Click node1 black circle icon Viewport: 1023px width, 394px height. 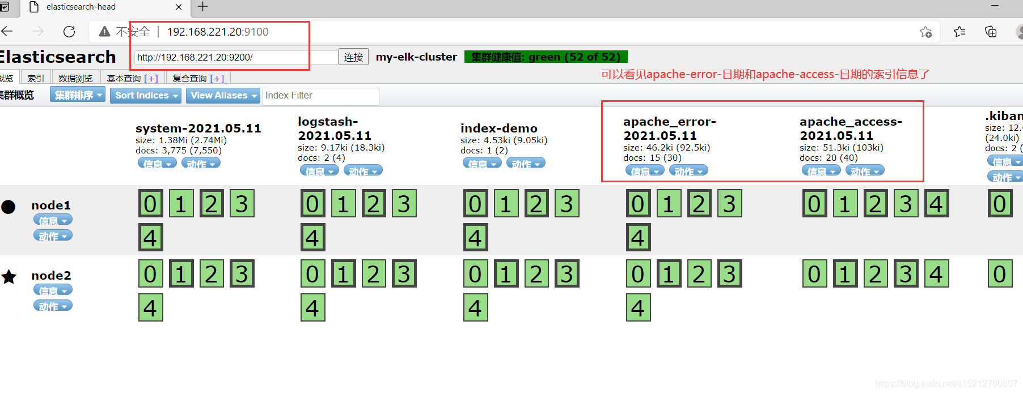pyautogui.click(x=9, y=207)
